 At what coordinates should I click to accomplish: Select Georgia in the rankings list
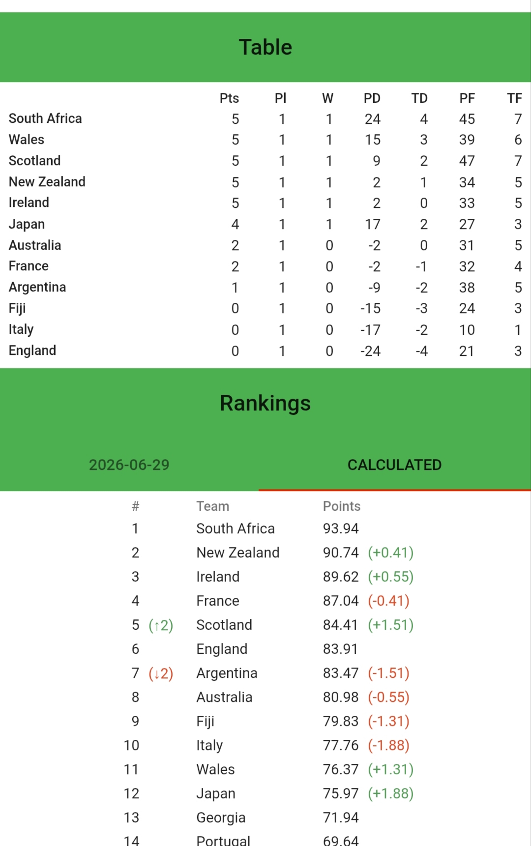[x=221, y=817]
